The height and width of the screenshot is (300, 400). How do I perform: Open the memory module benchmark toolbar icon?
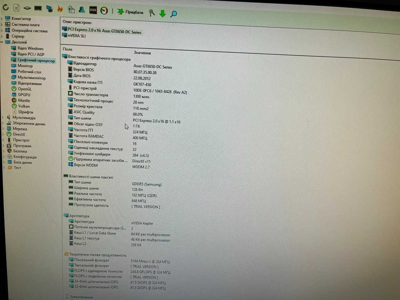tap(38, 8)
